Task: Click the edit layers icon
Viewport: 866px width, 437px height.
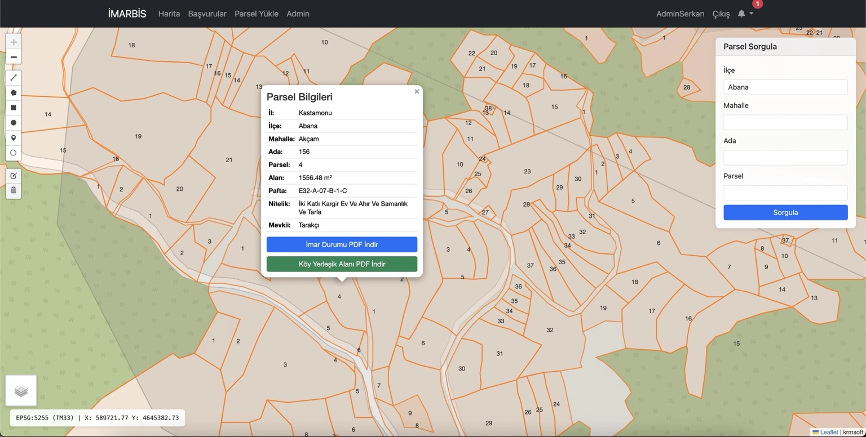Action: click(14, 176)
